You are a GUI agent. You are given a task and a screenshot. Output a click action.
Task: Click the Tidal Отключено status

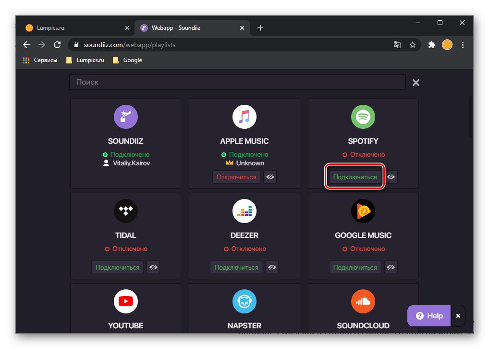(x=126, y=249)
